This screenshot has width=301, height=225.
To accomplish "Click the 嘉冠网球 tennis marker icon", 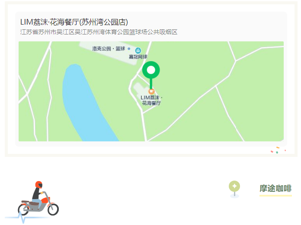I will (x=138, y=50).
